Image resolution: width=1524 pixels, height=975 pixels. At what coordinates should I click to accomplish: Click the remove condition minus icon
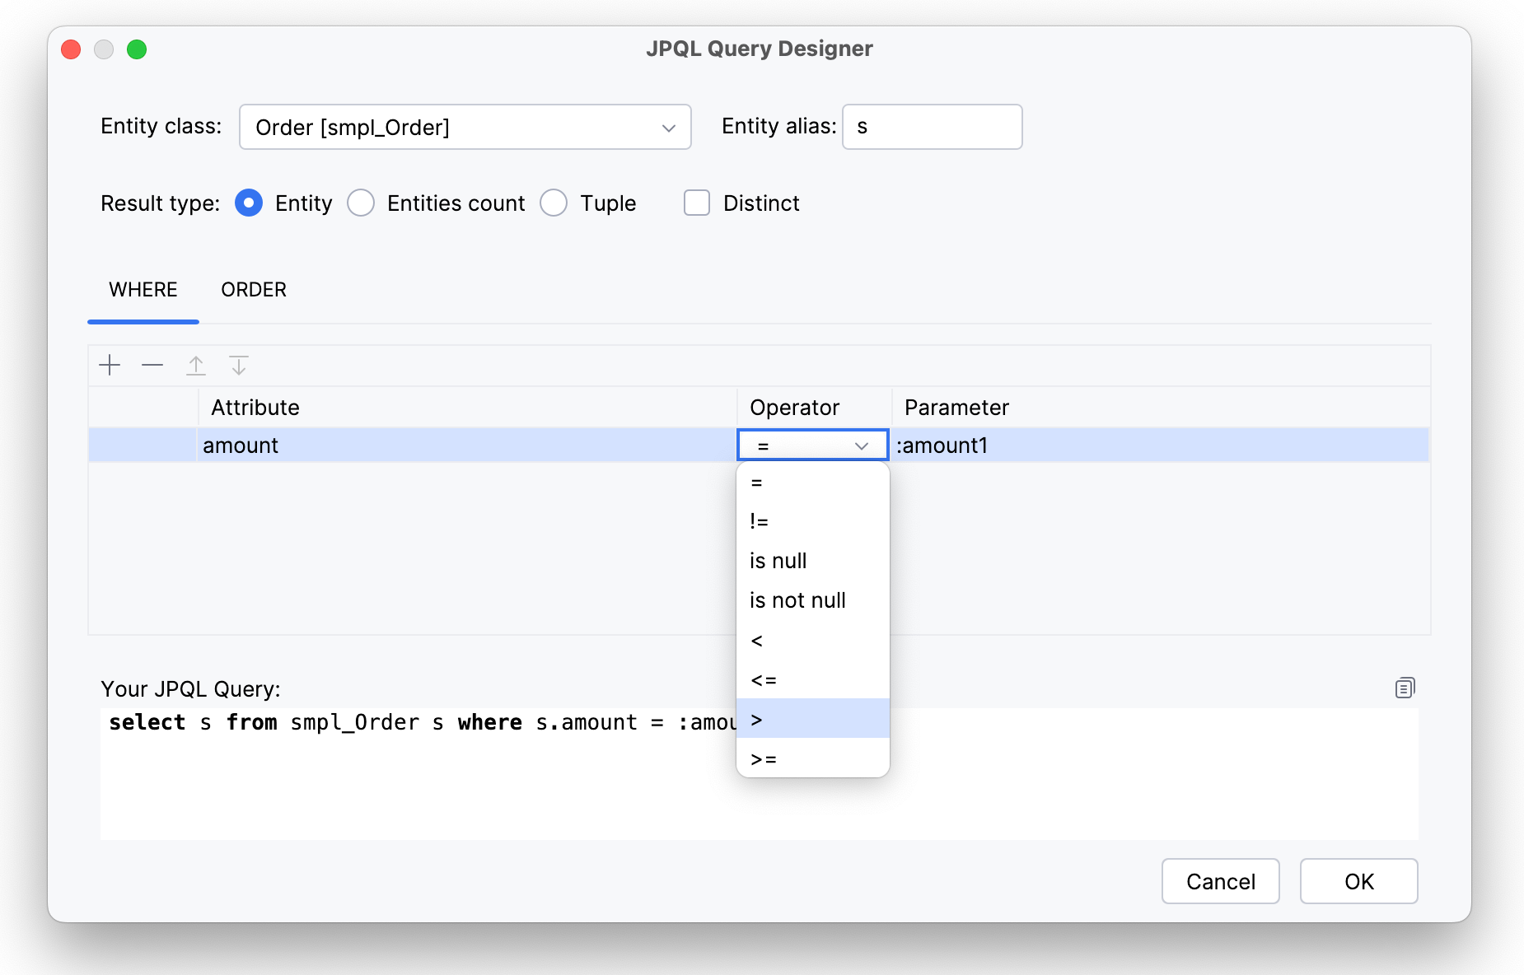[x=152, y=365]
